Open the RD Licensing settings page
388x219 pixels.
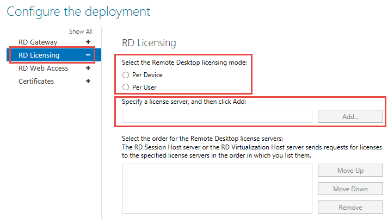point(39,55)
